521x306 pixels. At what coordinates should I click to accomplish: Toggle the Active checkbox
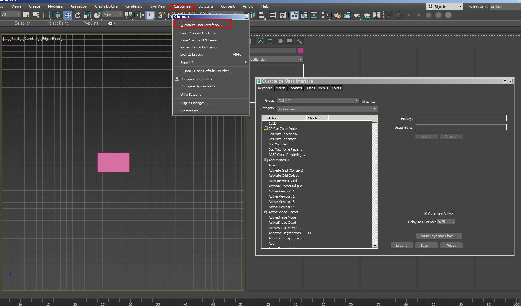(x=364, y=102)
